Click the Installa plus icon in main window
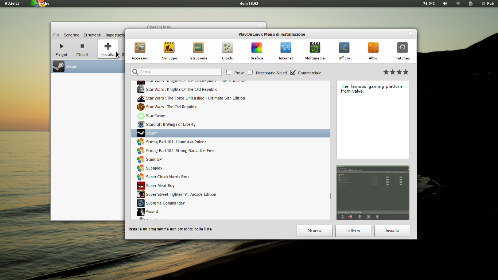This screenshot has width=498, height=280. [x=108, y=46]
